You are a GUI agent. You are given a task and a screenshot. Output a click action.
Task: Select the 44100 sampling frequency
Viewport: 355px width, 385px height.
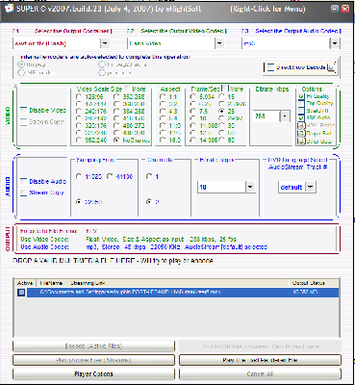(110, 176)
